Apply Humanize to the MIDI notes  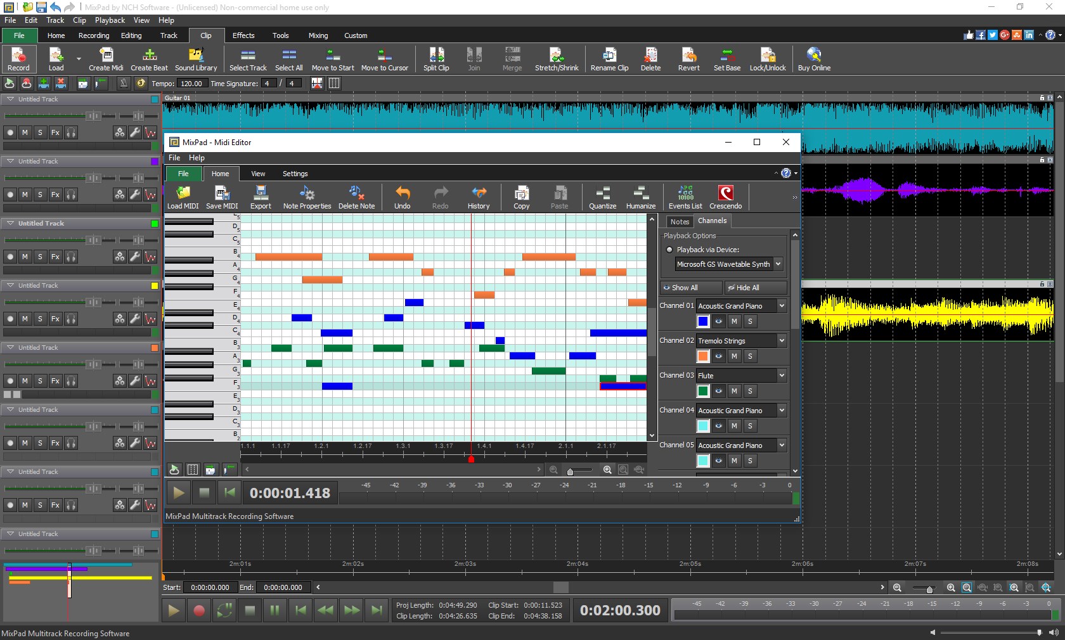click(x=640, y=197)
